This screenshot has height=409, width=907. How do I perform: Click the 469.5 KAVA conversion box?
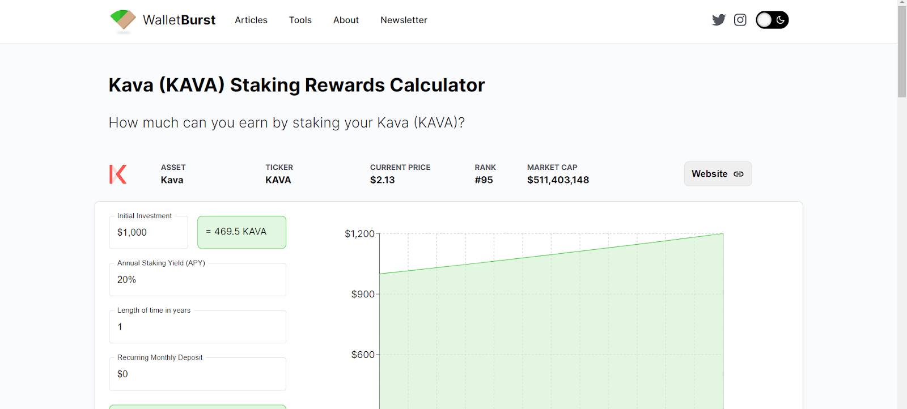(241, 232)
